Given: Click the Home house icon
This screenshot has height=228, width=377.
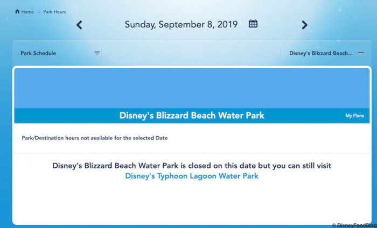Looking at the screenshot, I should coord(18,11).
